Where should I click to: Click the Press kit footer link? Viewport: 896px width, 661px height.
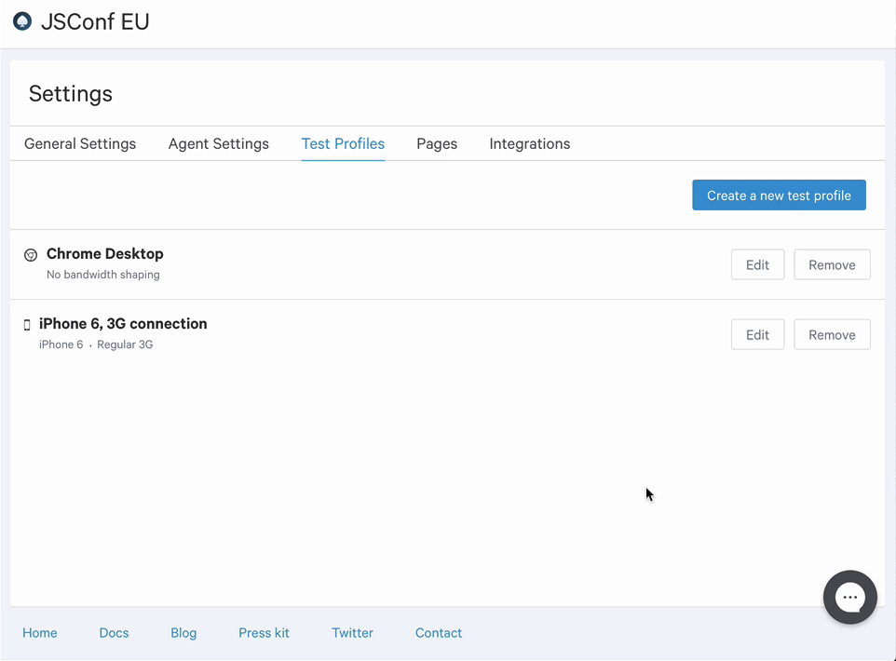(x=264, y=632)
